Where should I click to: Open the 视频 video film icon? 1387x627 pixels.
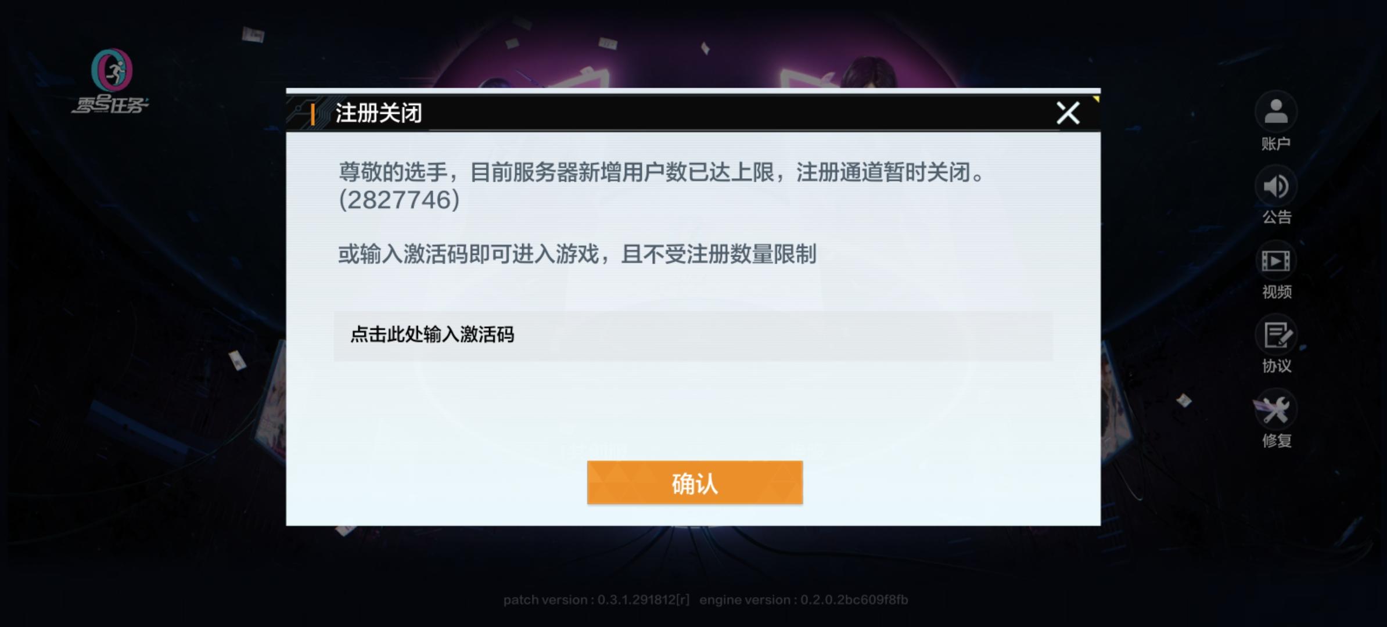click(x=1275, y=261)
